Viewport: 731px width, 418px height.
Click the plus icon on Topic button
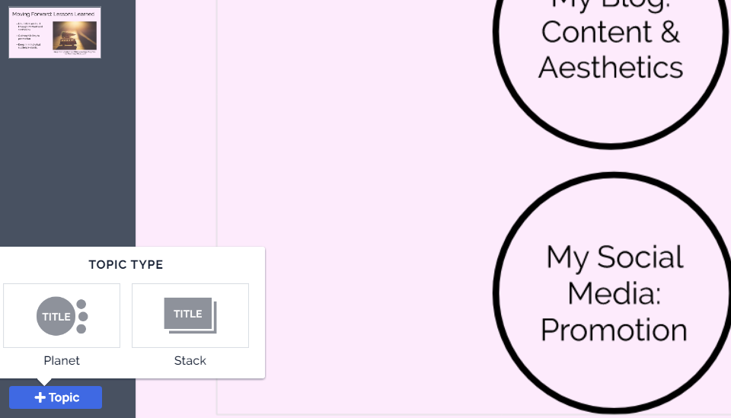point(40,397)
